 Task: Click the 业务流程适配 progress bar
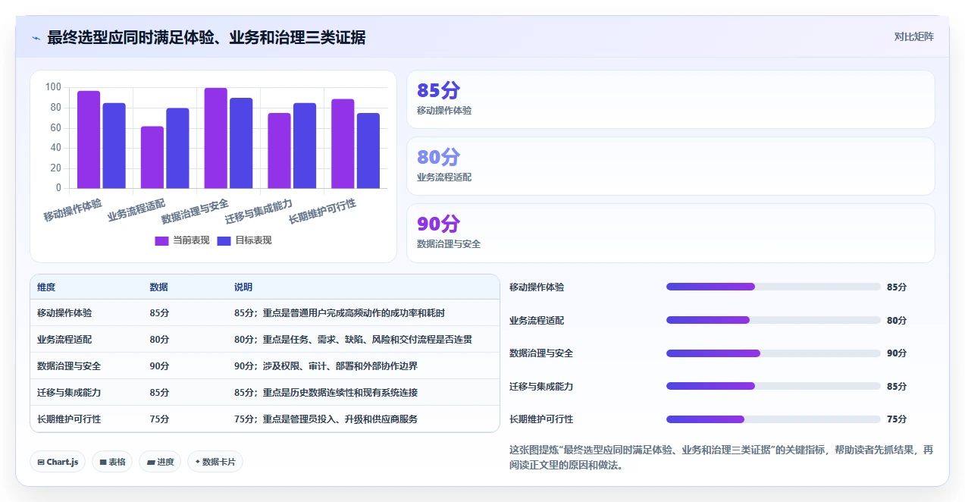point(773,320)
